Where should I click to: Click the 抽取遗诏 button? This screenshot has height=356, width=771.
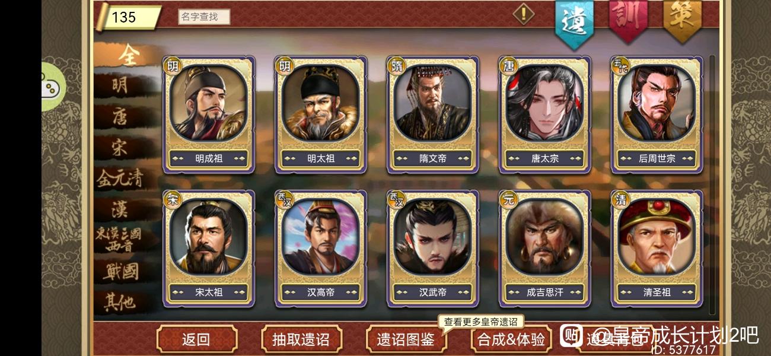(301, 339)
